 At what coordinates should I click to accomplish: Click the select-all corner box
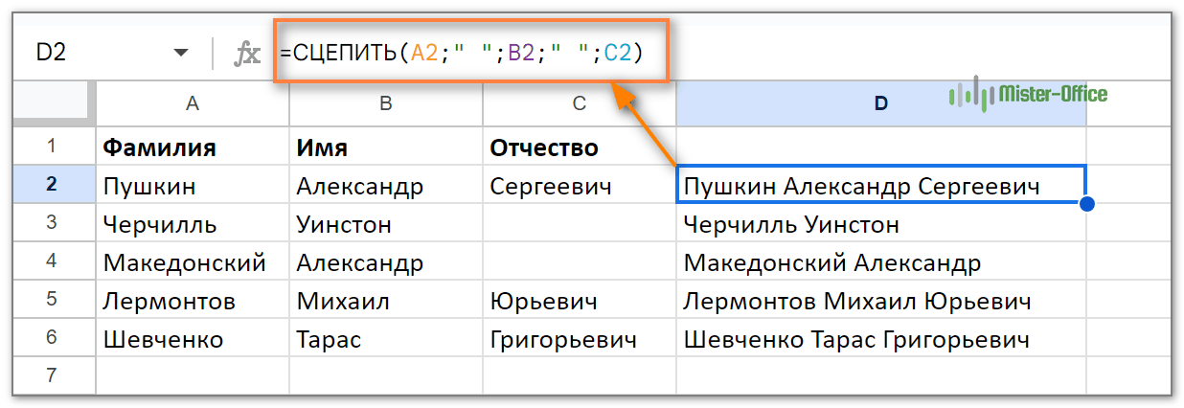click(x=54, y=103)
